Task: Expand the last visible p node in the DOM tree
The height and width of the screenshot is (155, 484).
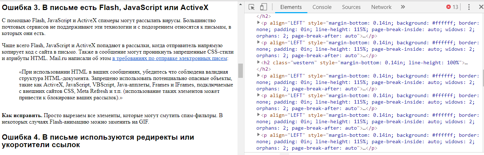Action: click(x=259, y=135)
